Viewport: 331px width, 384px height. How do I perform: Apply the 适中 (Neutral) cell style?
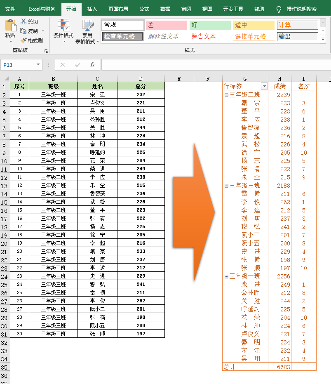click(x=254, y=25)
